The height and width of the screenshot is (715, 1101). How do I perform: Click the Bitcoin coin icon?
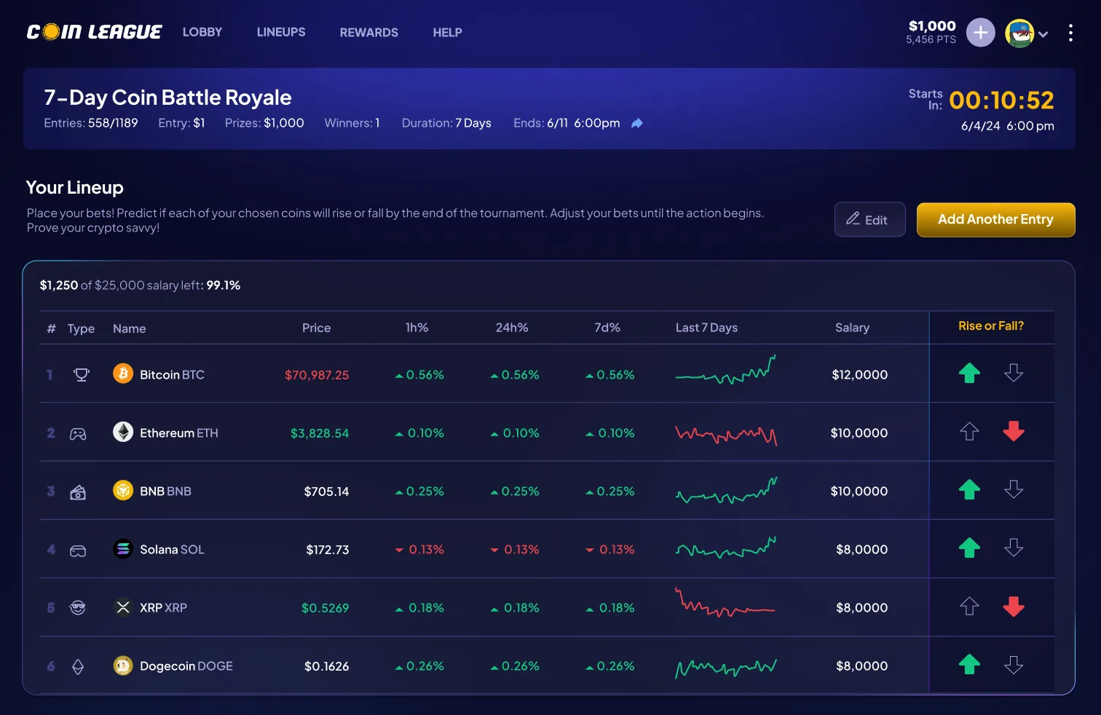click(123, 374)
